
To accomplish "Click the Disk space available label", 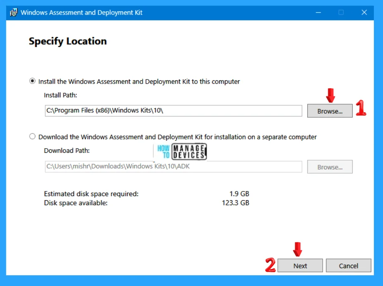I will (x=76, y=203).
